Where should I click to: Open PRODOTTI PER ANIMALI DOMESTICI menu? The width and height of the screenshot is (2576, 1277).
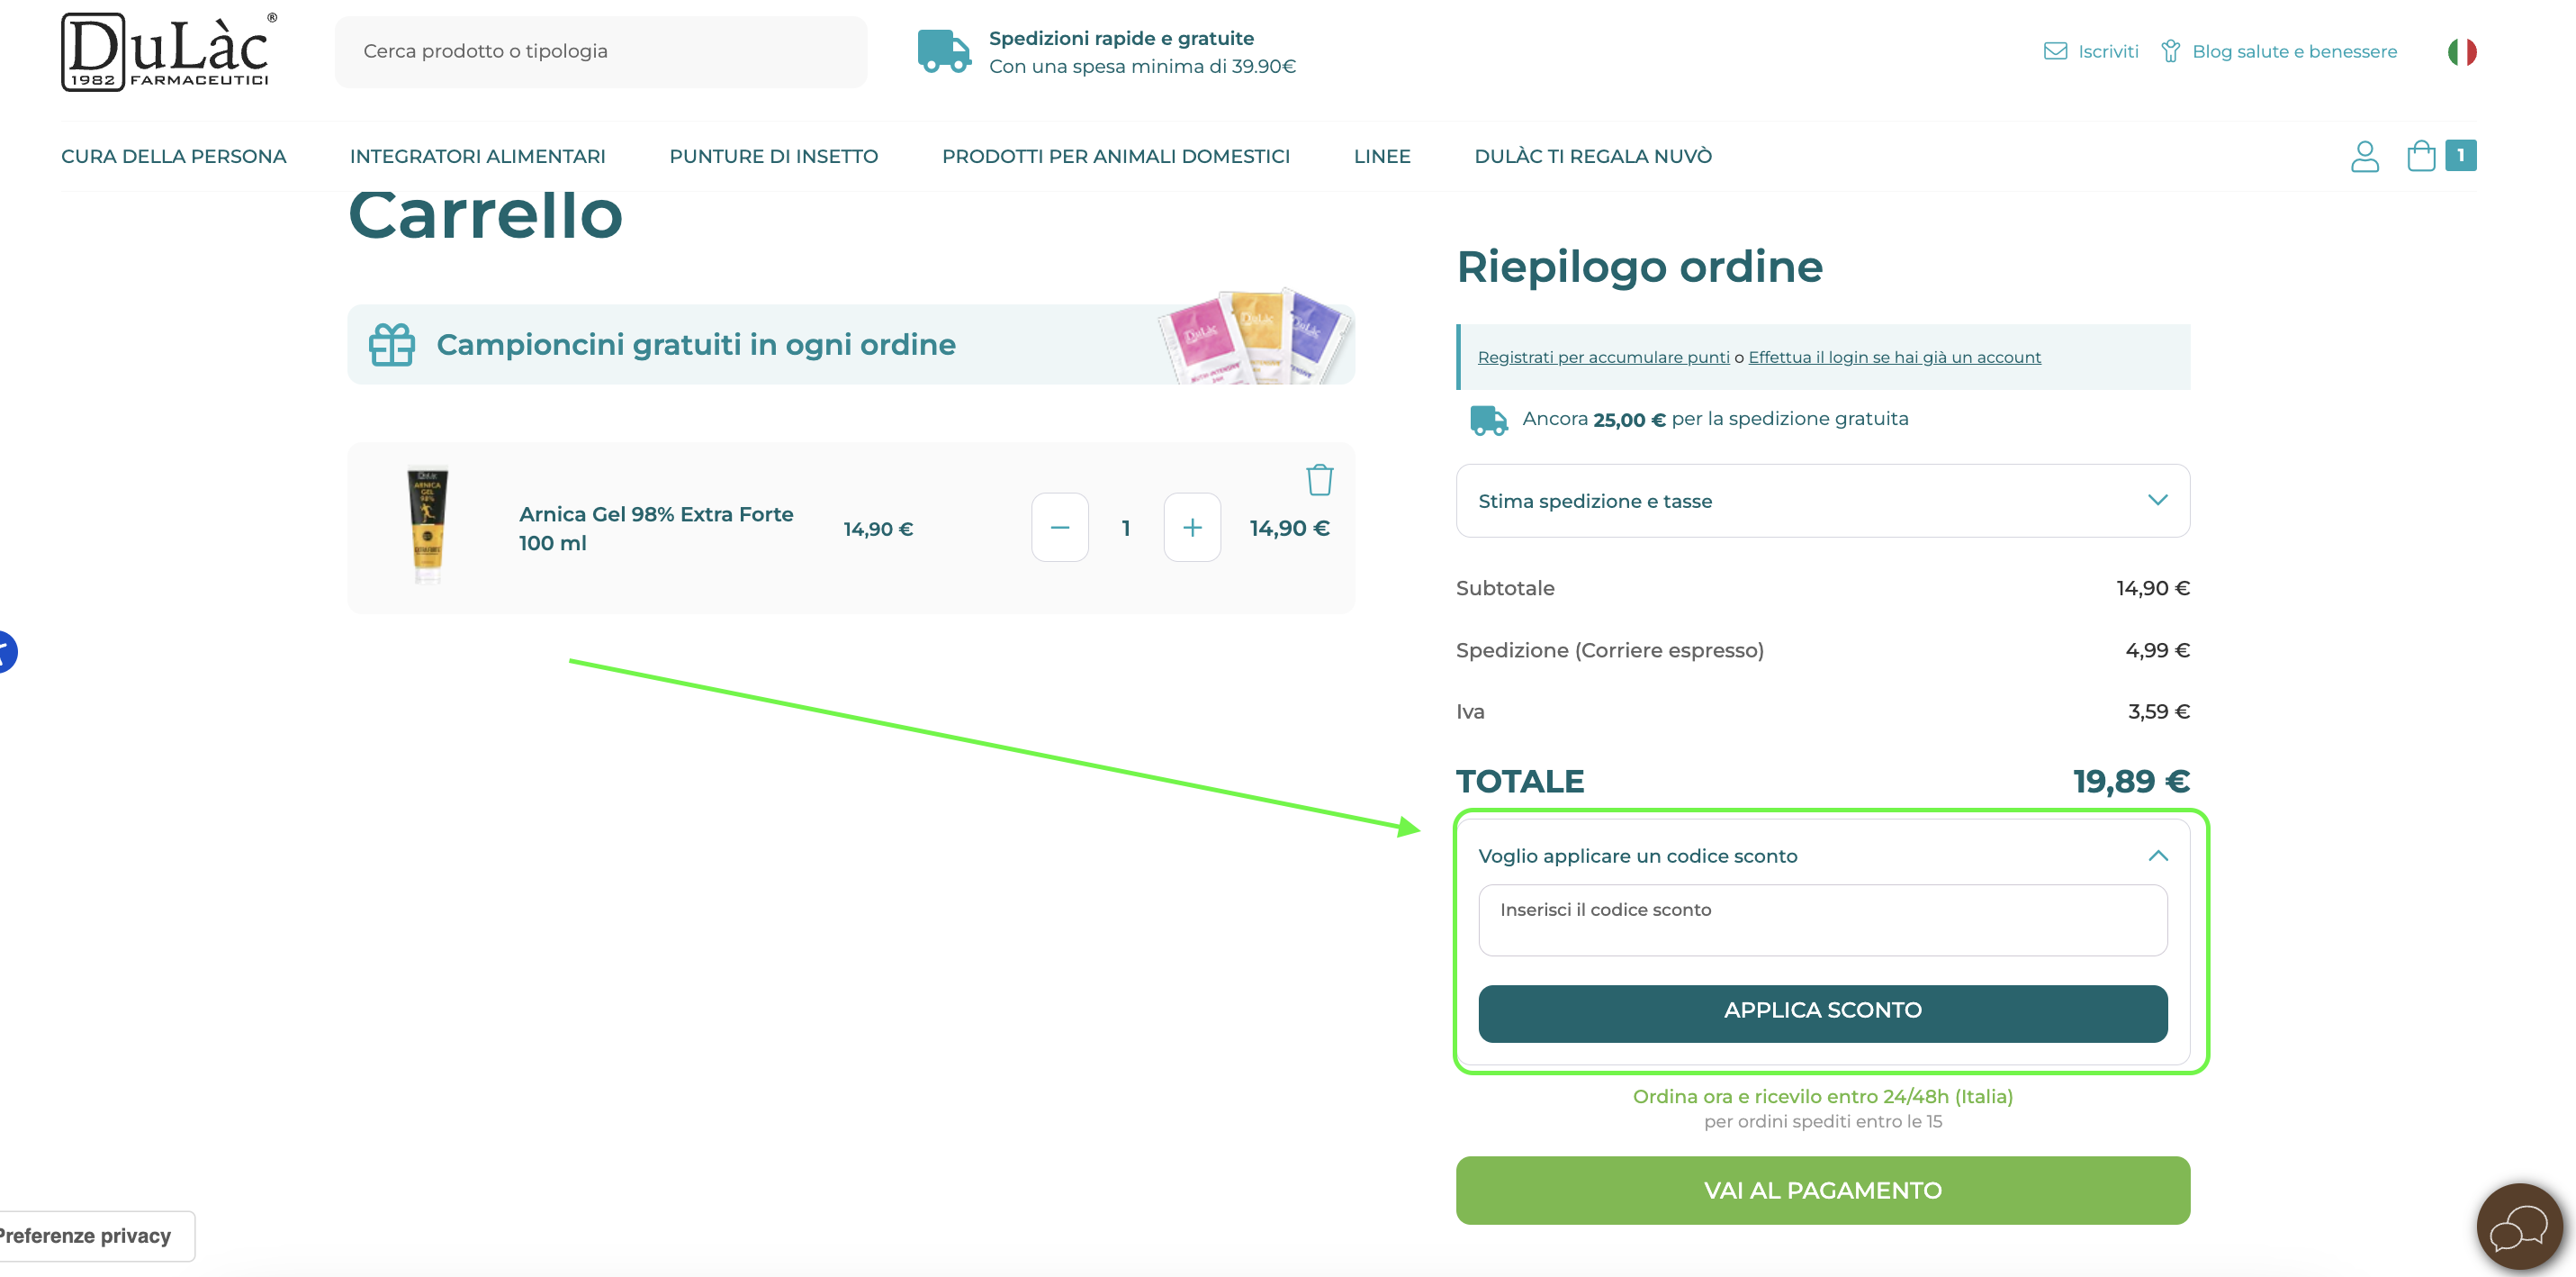pos(1115,156)
